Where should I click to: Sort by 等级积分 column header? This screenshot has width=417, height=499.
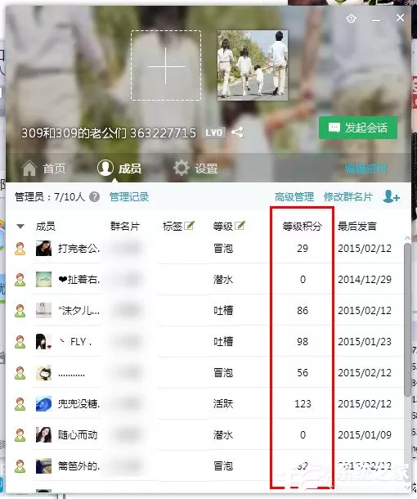pos(303,227)
